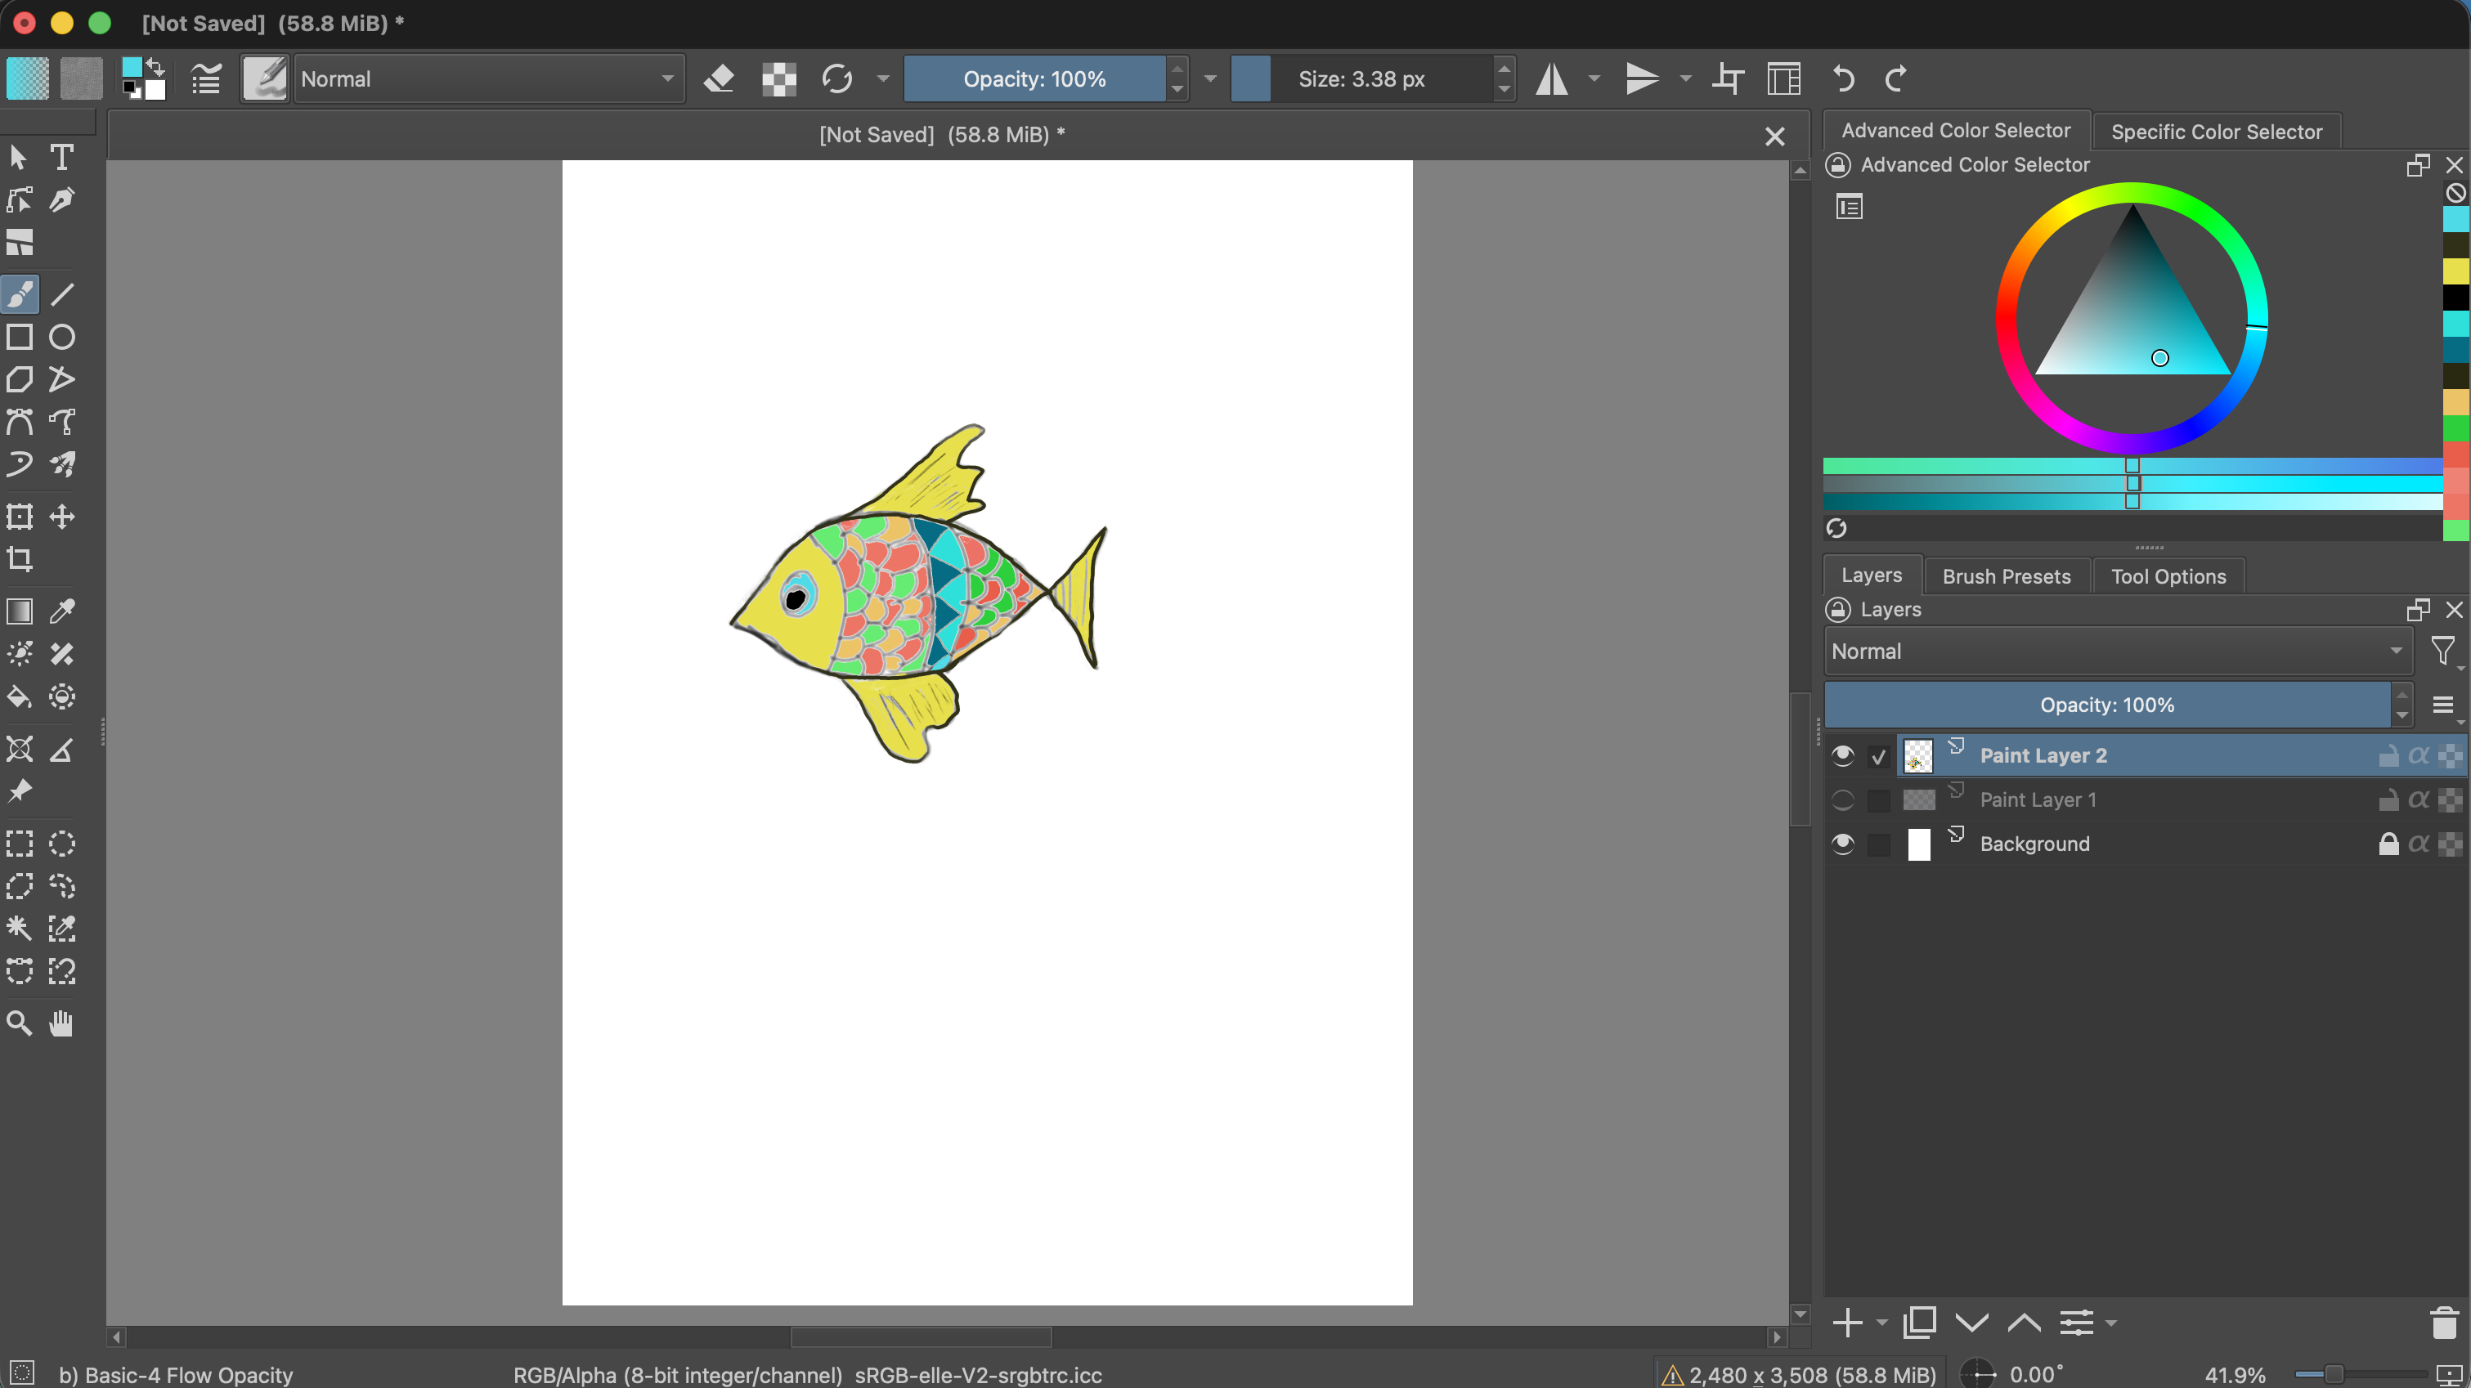The height and width of the screenshot is (1388, 2471).
Task: Select the Fill bucket tool
Action: click(x=20, y=696)
